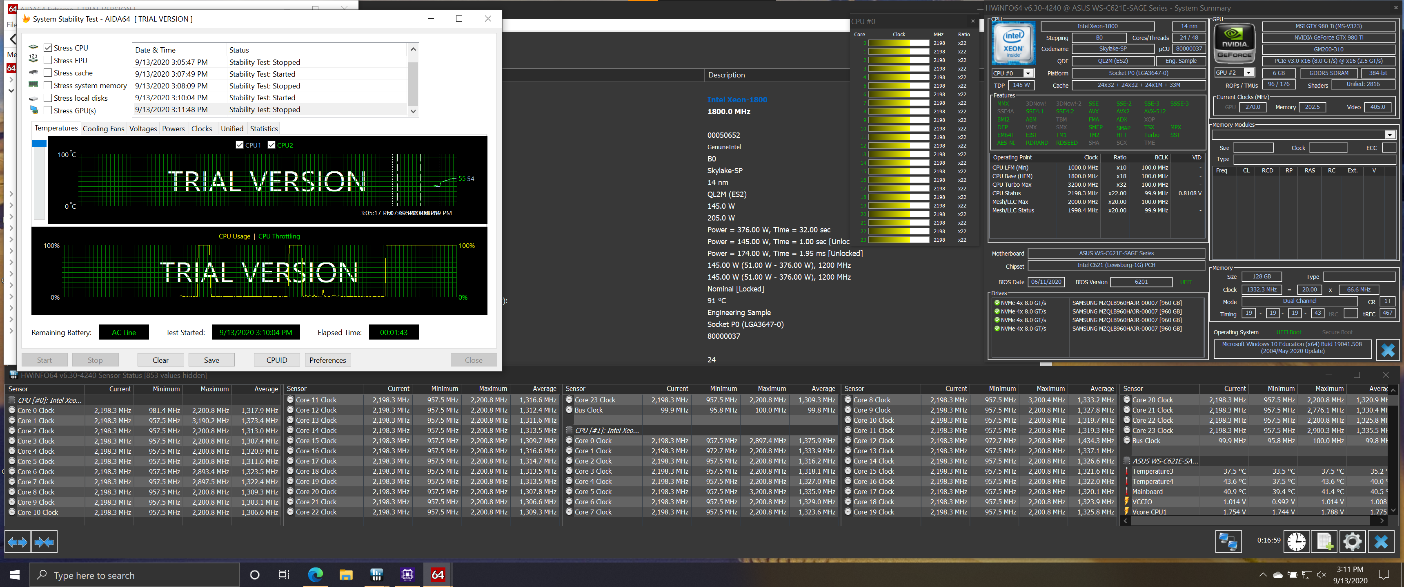Click the Intel Xeon-1800 link in AIDA64

coord(737,99)
